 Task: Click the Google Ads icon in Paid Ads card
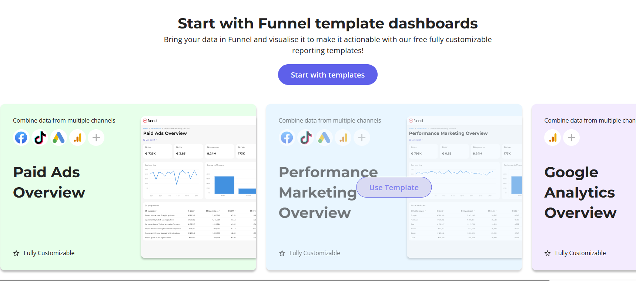(x=59, y=138)
